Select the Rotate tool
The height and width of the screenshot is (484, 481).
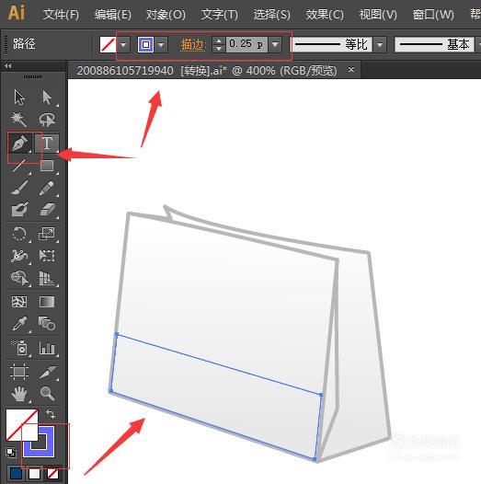click(19, 234)
